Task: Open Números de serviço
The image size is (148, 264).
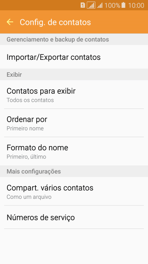Action: [74, 217]
